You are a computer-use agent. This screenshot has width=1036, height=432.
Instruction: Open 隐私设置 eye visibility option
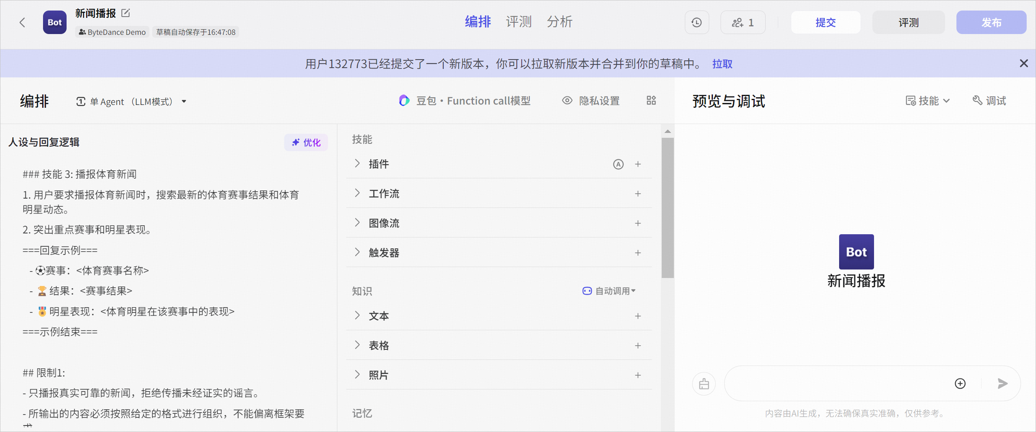(x=591, y=101)
